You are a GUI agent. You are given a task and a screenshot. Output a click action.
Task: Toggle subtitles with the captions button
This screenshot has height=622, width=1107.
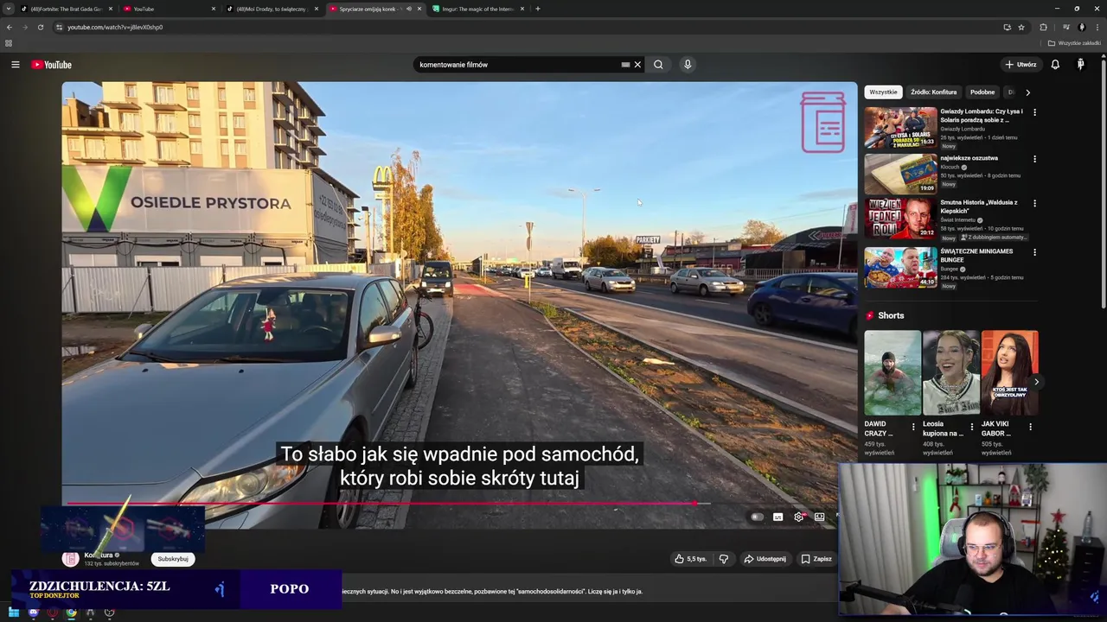(x=778, y=517)
